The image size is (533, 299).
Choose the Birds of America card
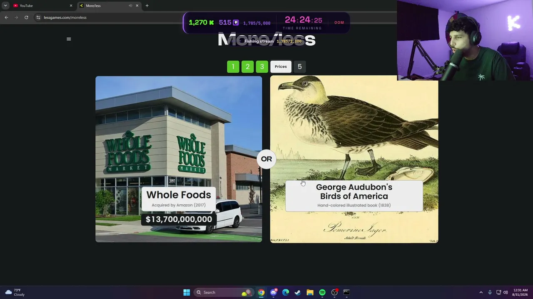click(x=354, y=159)
